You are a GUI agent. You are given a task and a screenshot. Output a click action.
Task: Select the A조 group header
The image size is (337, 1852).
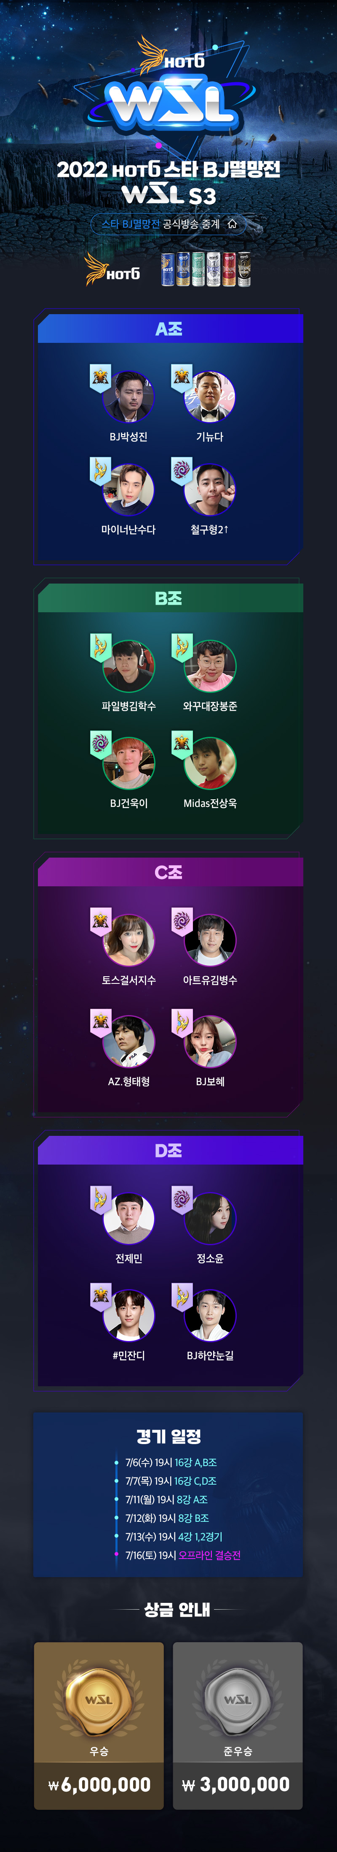coord(170,329)
